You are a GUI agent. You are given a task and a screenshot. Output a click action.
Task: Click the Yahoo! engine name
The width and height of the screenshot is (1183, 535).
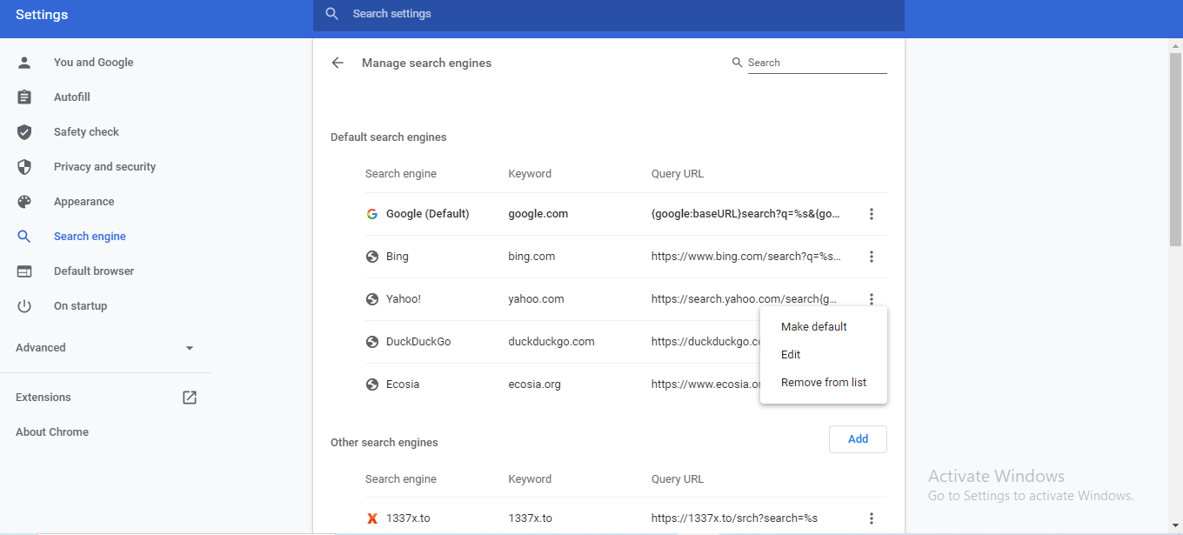(404, 299)
